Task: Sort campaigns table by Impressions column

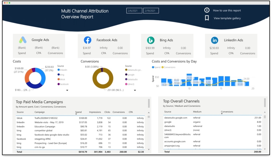Action: pos(95,112)
